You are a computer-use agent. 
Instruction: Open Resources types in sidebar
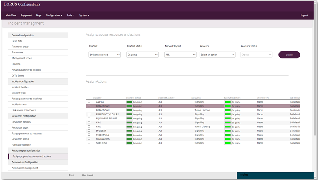click(38, 127)
